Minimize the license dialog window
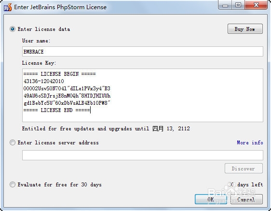The image size is (271, 211). pos(225,5)
